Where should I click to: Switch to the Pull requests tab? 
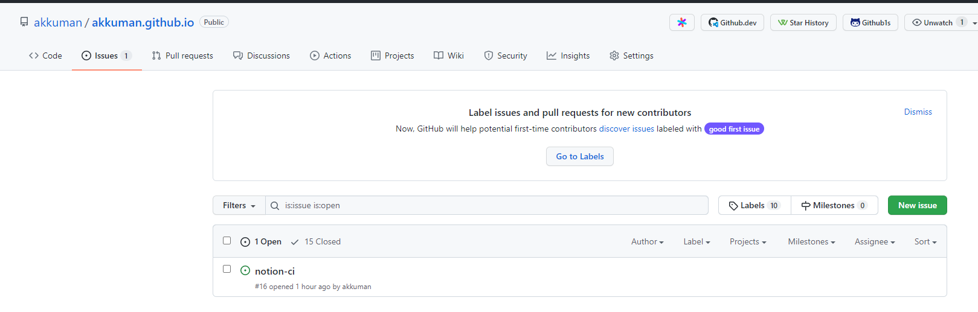182,56
